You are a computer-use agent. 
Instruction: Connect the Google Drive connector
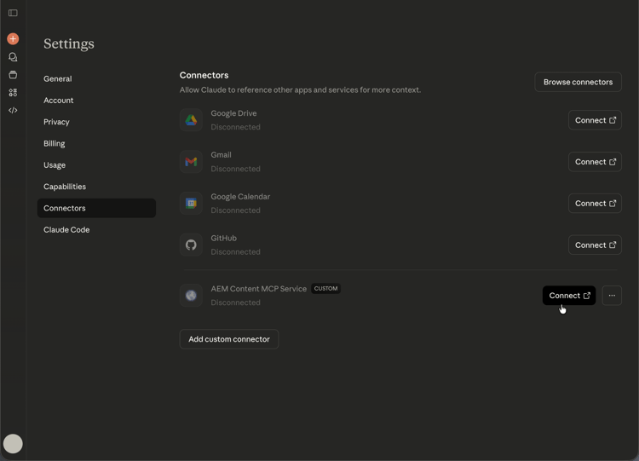(595, 120)
